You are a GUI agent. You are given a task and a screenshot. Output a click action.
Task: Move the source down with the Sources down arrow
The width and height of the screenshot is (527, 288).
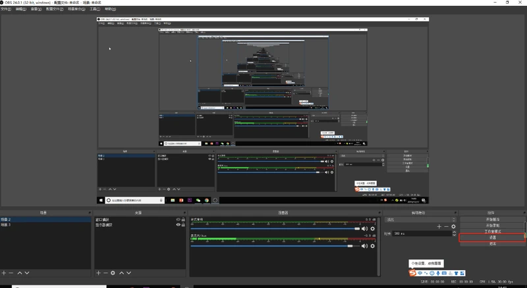(x=128, y=273)
